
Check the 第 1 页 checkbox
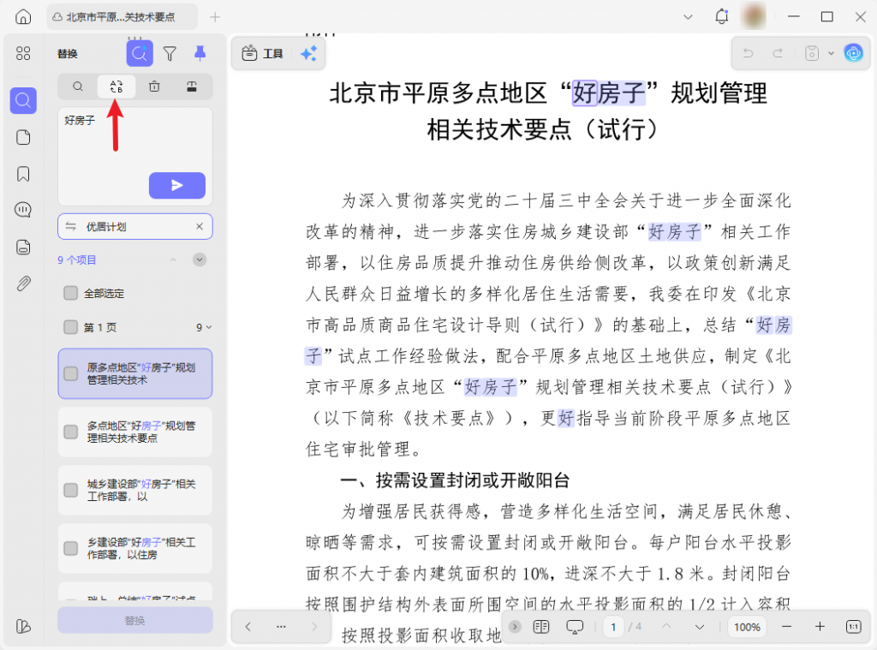71,327
